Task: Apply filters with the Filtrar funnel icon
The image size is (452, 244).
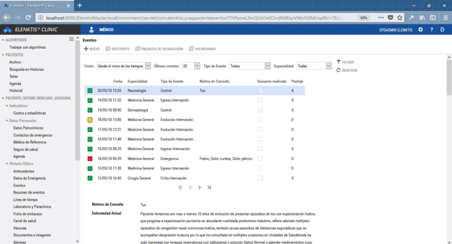Action: tap(338, 62)
